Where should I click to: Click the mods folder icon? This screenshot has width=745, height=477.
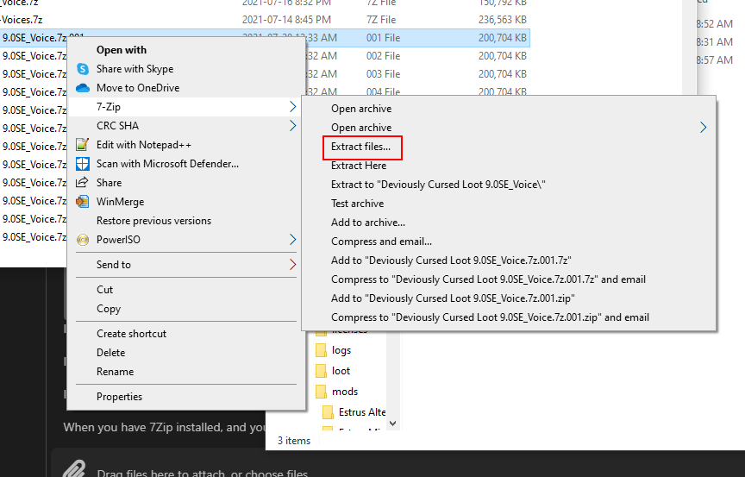click(321, 392)
